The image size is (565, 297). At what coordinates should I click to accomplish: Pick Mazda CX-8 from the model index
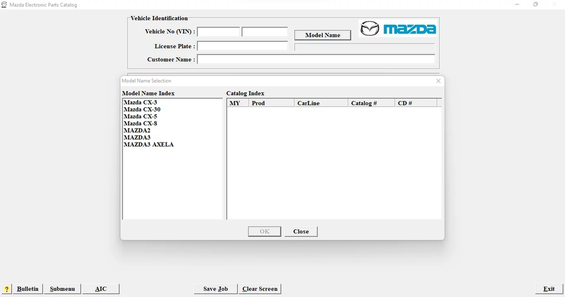click(x=140, y=124)
